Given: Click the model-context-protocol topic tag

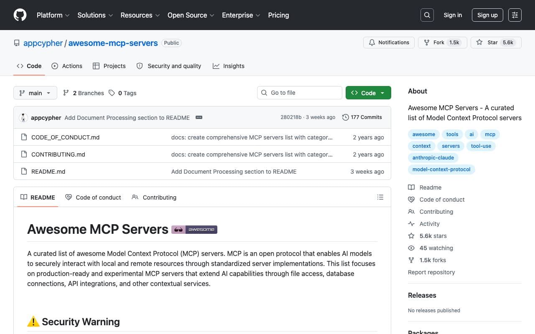Looking at the screenshot, I should (x=441, y=170).
